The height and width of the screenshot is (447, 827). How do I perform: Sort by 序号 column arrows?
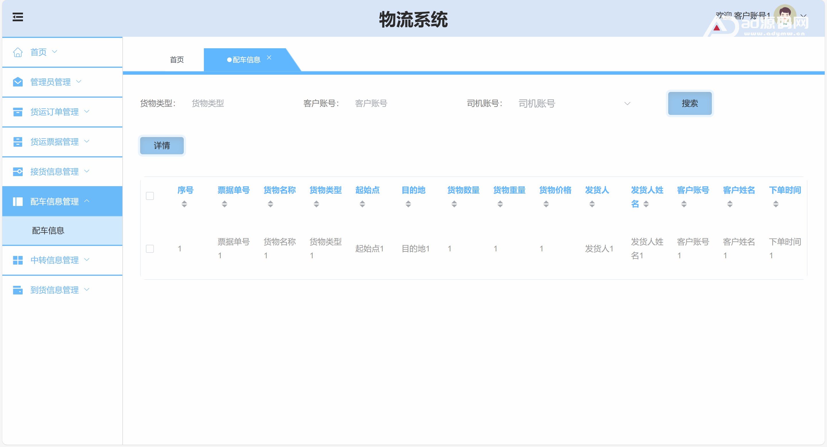click(184, 204)
